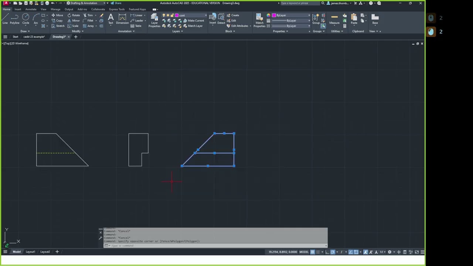Add a new drawing tab with plus
This screenshot has height=266, width=473.
pyautogui.click(x=76, y=37)
